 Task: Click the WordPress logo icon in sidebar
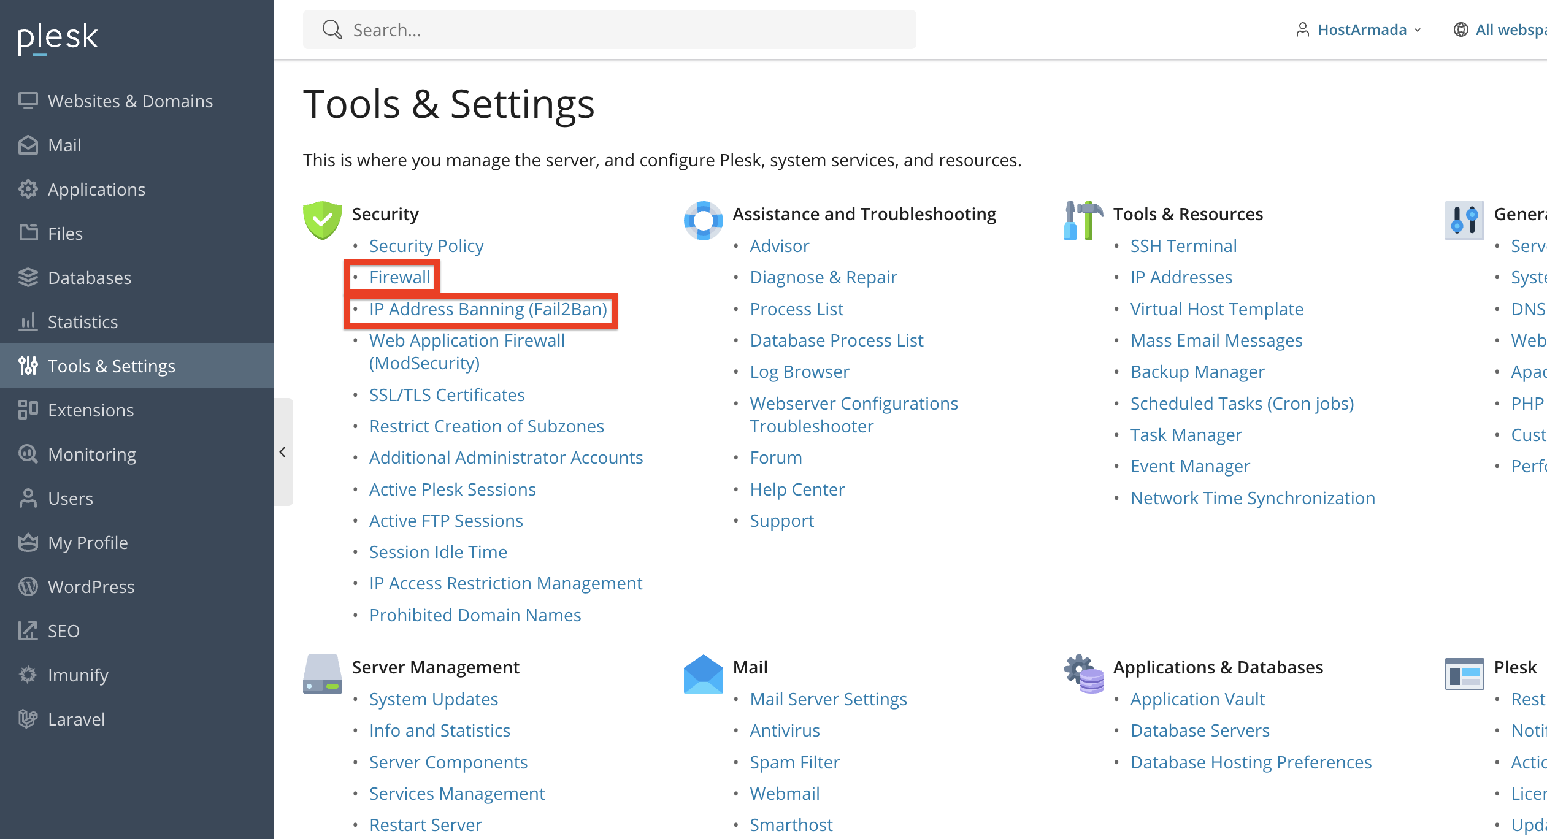pyautogui.click(x=28, y=586)
